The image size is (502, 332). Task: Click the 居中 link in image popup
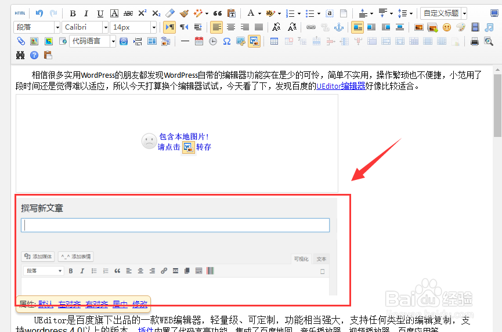pyautogui.click(x=120, y=304)
